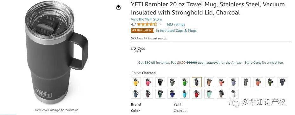
Task: Select the currently highlighted Charcoal swatch
Action: (197, 82)
